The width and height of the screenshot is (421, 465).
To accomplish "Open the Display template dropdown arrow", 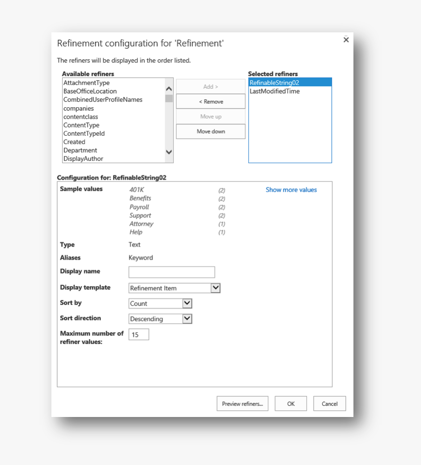I will point(216,288).
